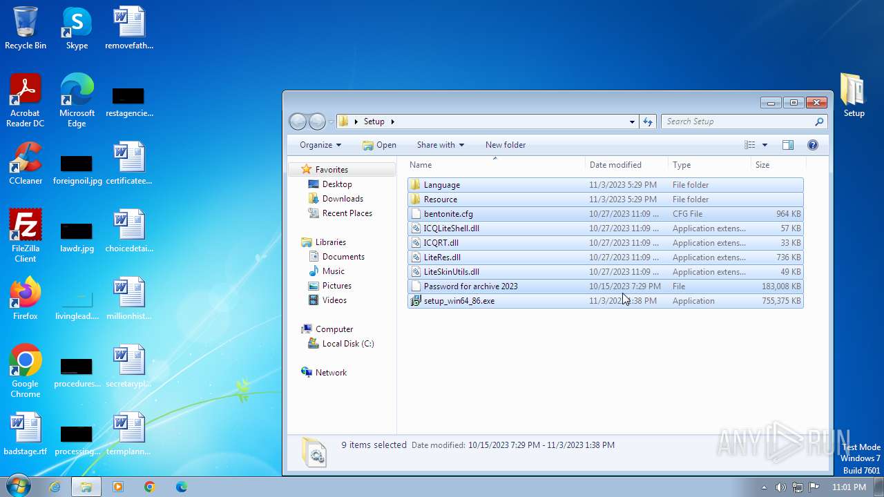The image size is (884, 497).
Task: Open CCleaner desktop shortcut
Action: point(26,163)
